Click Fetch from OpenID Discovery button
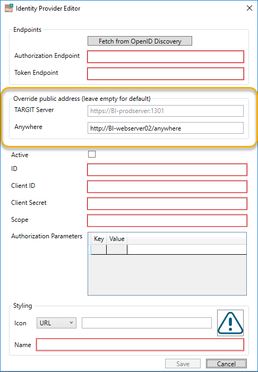The height and width of the screenshot is (372, 258). 140,41
